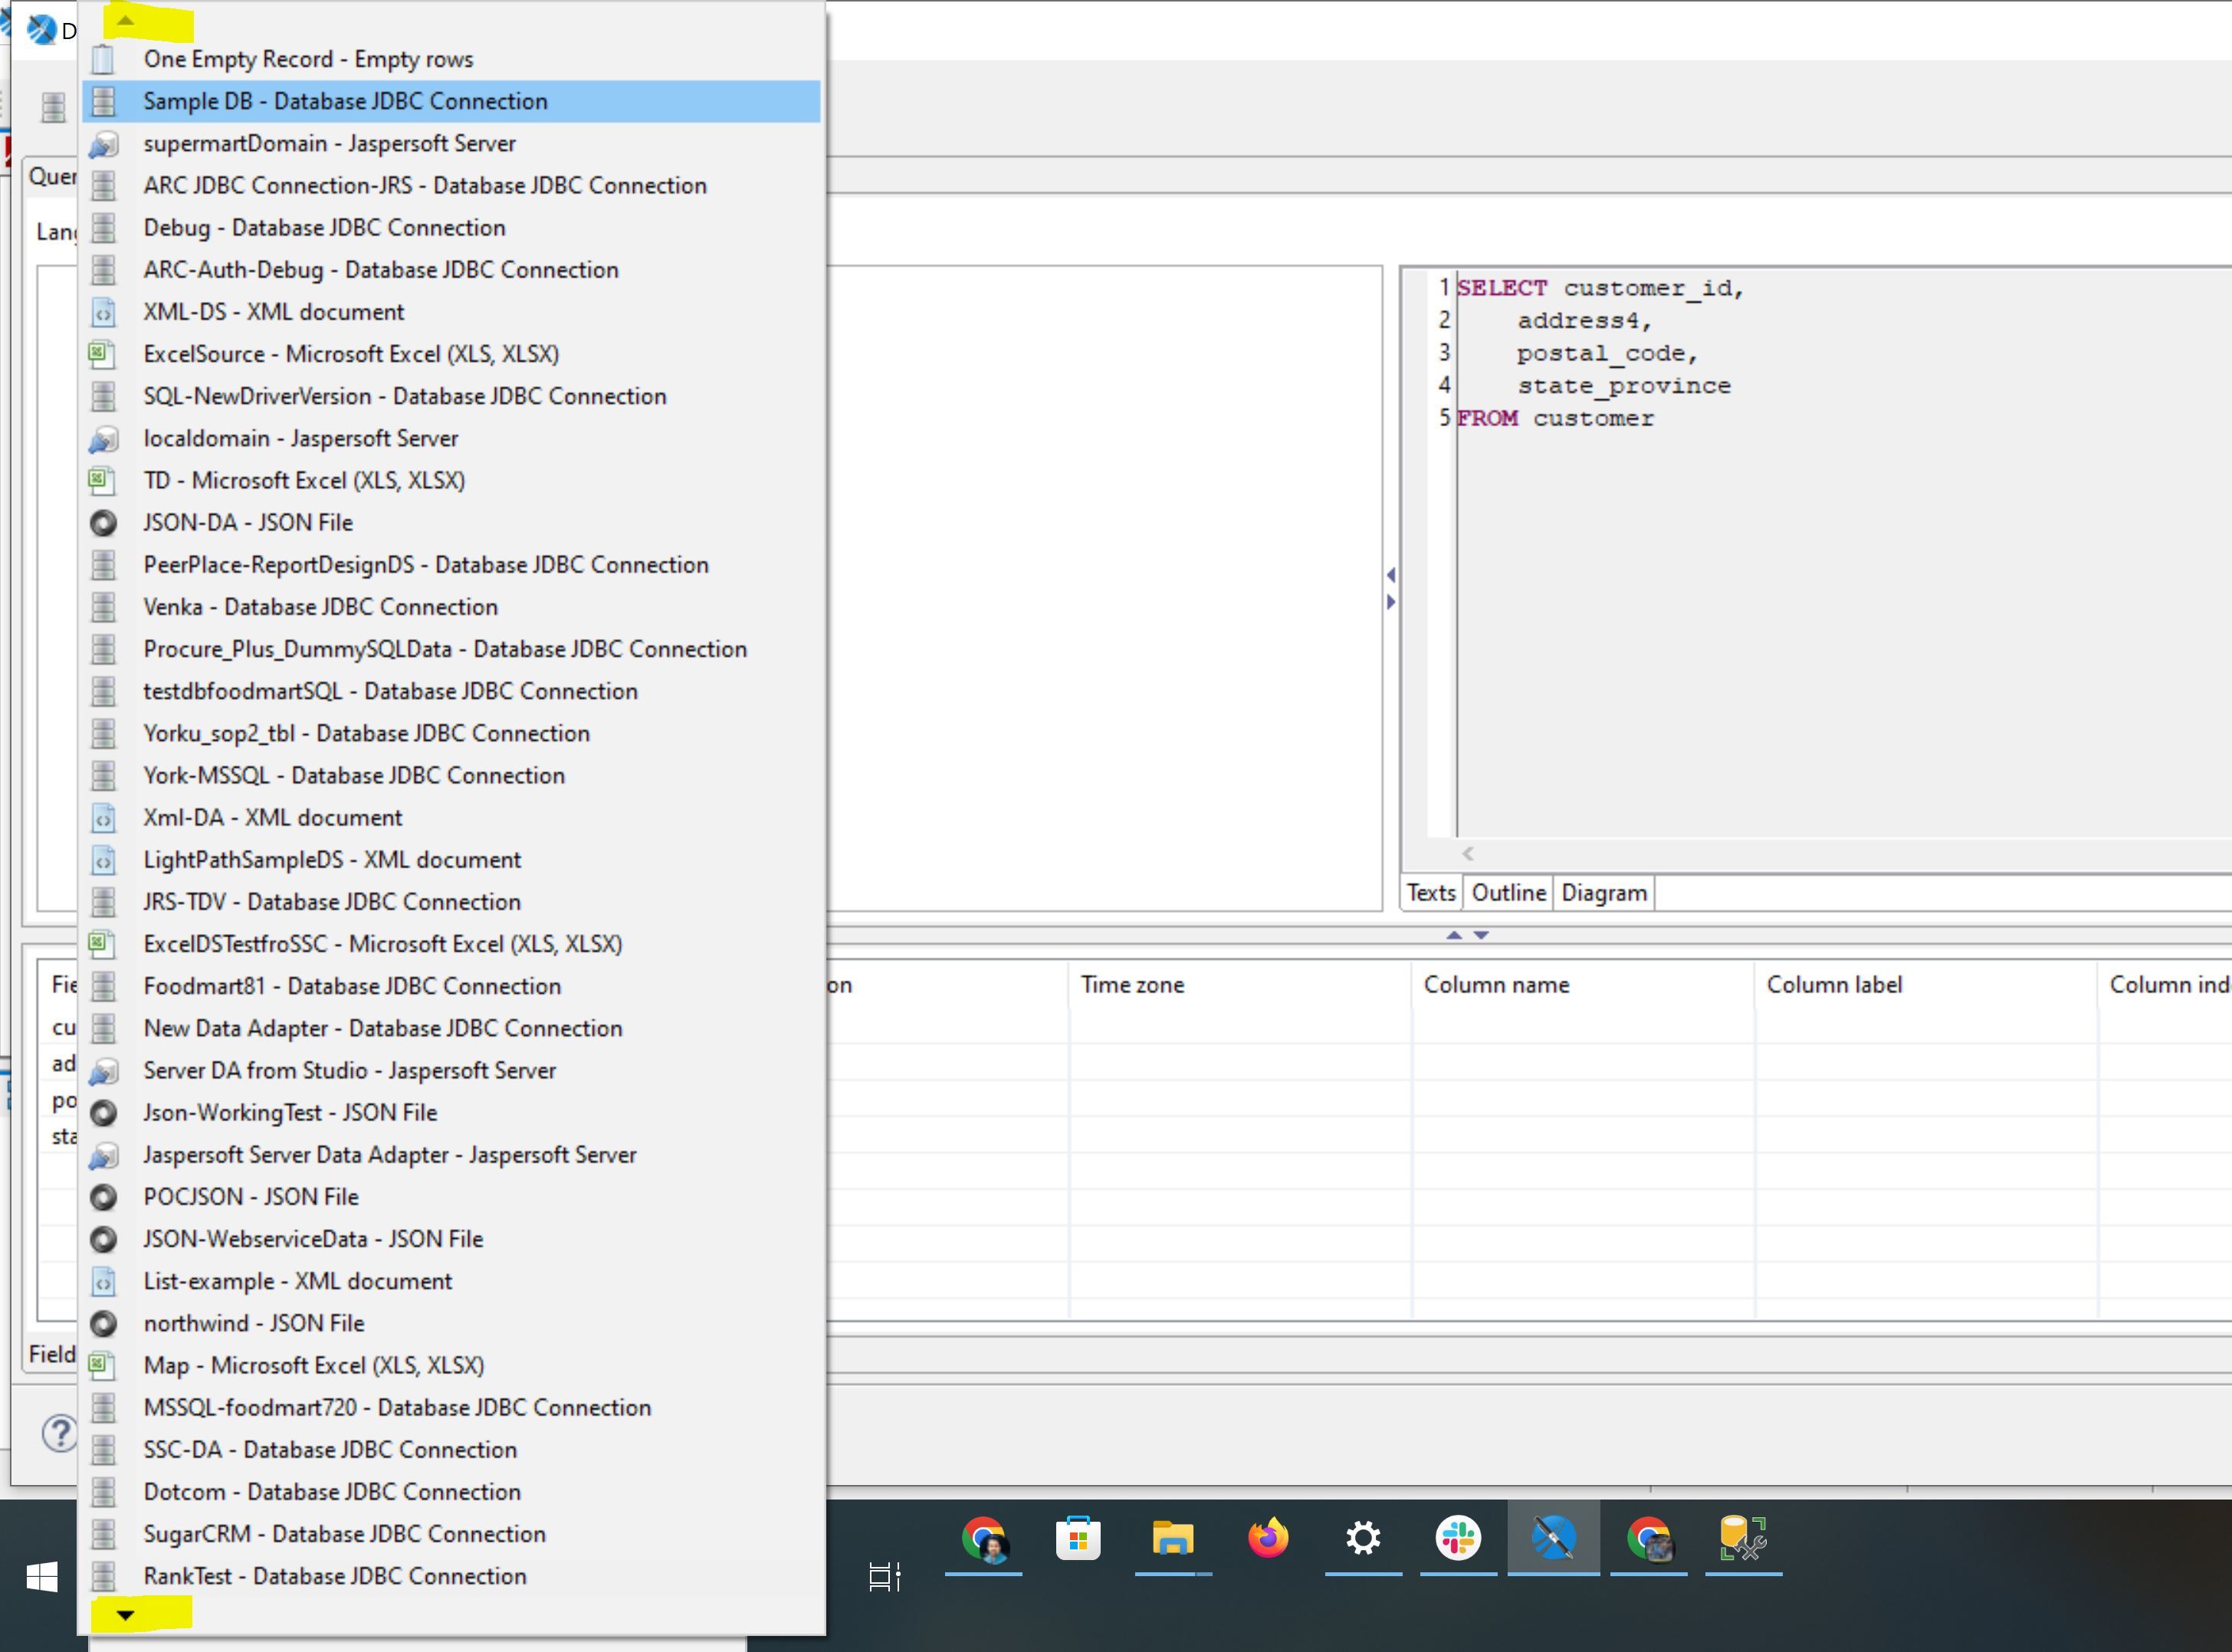2232x1652 pixels.
Task: Choose One Empty Record - Empty rows
Action: tap(451, 59)
